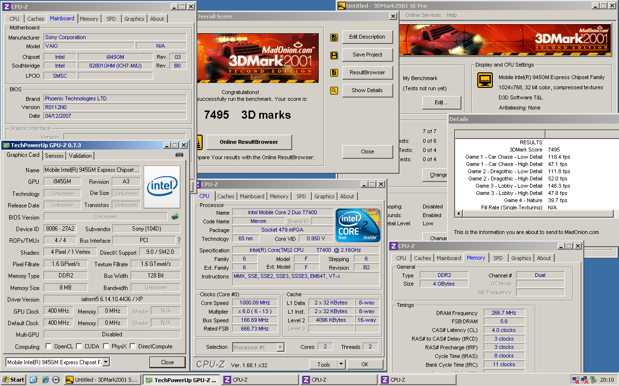This screenshot has width=619, height=386.
Task: Click the title bar icon of the CPU-Z Memory window
Action: coord(394,246)
